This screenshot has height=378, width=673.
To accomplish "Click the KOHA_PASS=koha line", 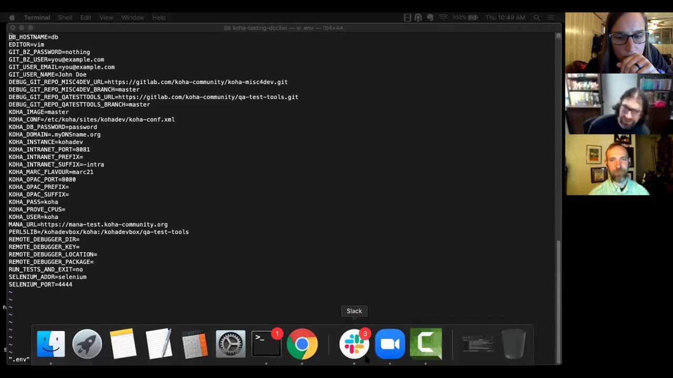I will [33, 202].
